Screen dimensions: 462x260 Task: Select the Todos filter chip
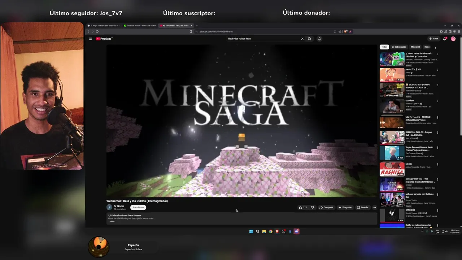click(x=384, y=47)
